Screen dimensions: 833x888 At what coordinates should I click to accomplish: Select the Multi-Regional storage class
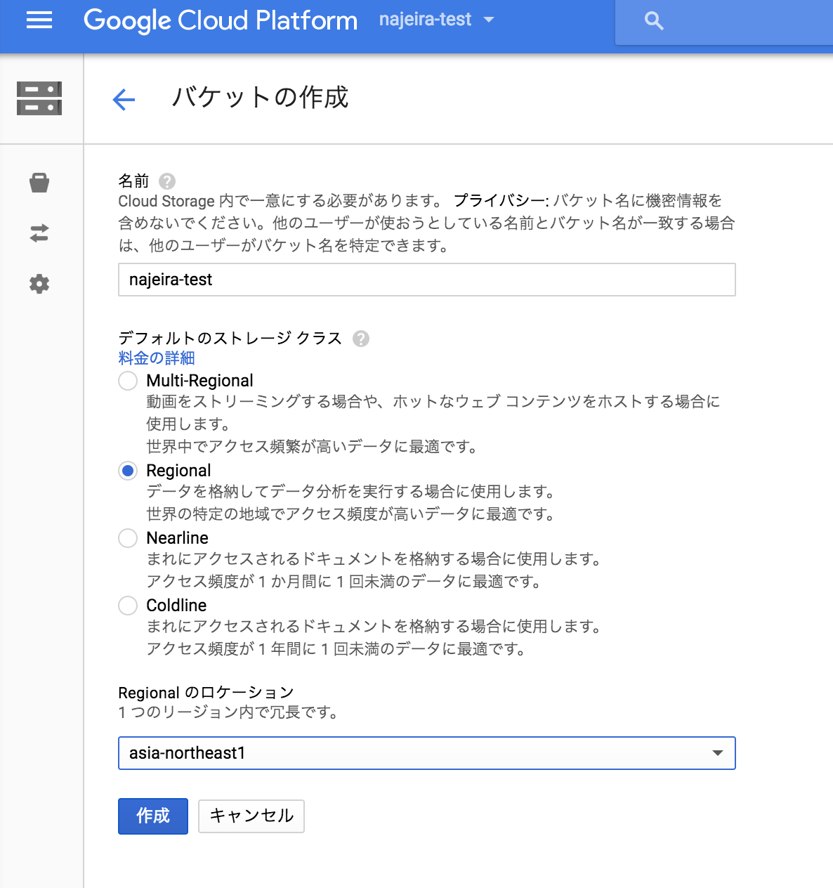pyautogui.click(x=128, y=381)
